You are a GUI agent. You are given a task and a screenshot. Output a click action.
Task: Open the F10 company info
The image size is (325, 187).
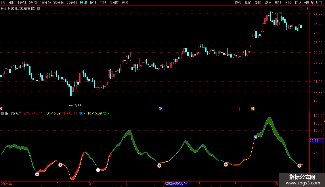(288, 3)
